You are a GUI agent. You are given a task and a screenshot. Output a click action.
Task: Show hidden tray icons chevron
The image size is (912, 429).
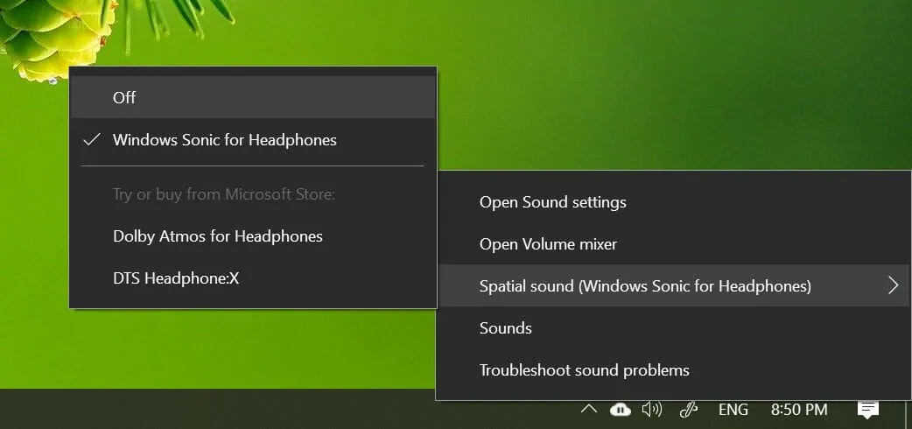coord(589,410)
